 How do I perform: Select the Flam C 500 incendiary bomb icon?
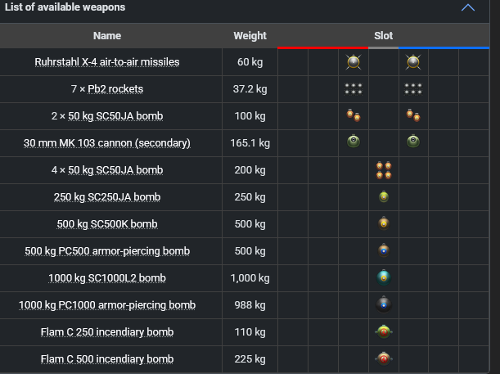(384, 358)
